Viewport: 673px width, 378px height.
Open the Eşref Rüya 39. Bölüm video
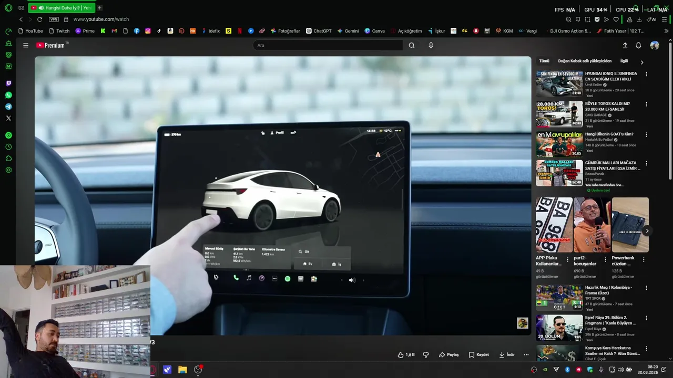[559, 328]
